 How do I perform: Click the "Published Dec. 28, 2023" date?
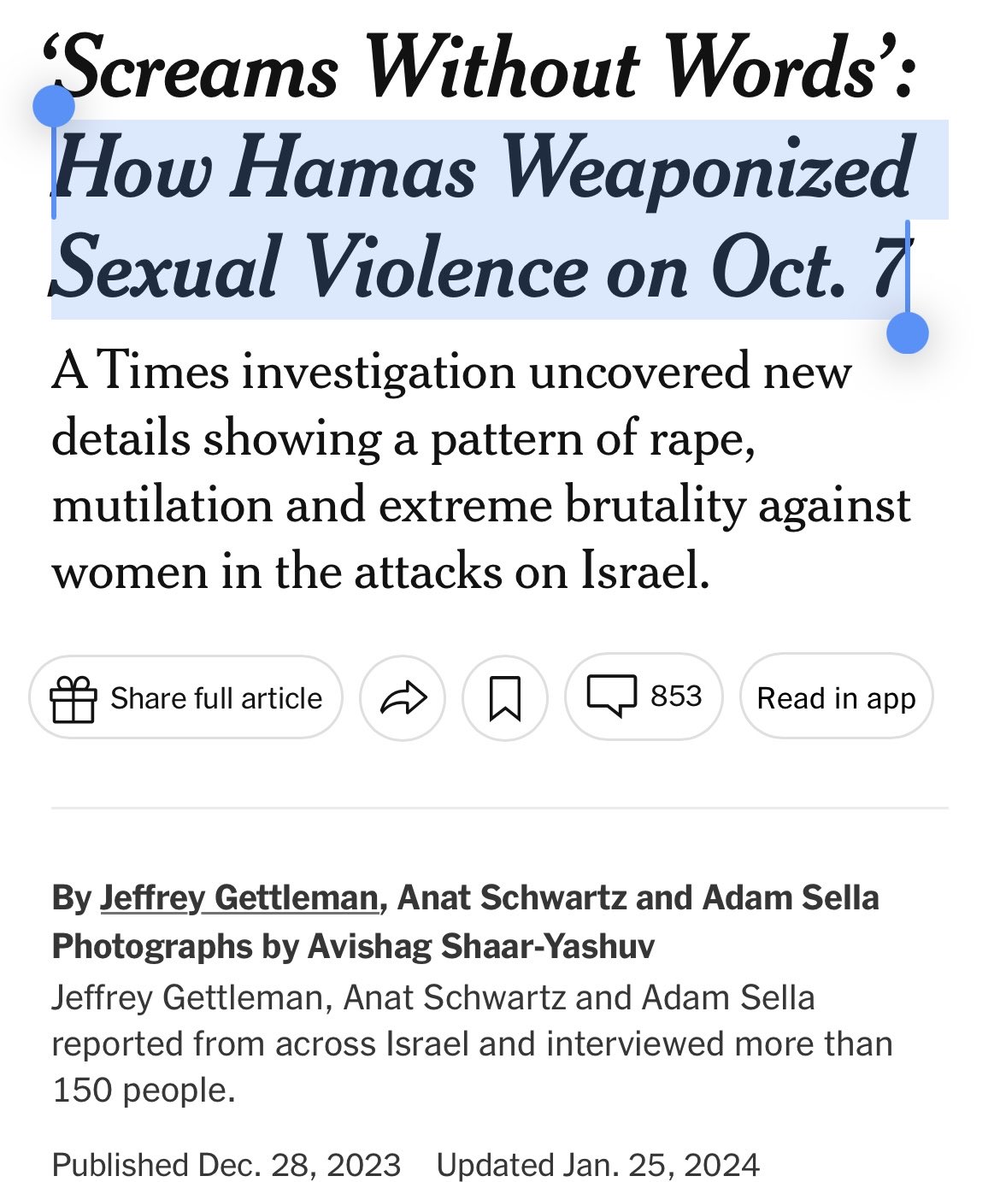(226, 1164)
